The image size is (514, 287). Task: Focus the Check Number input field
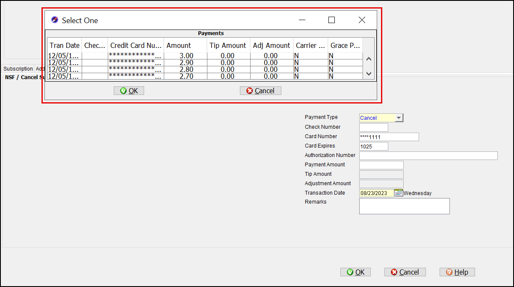tap(373, 127)
